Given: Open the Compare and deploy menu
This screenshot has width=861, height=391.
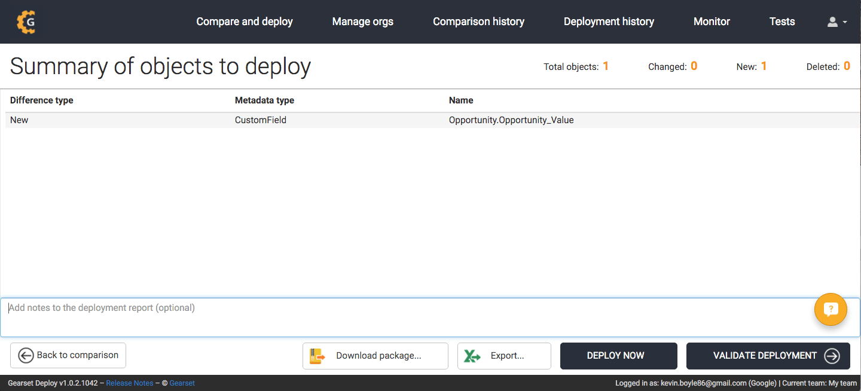Looking at the screenshot, I should 245,22.
